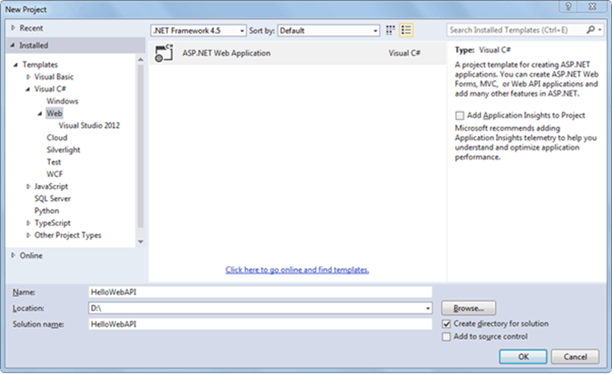612x374 pixels.
Task: Switch to medium icons list view
Action: (406, 30)
